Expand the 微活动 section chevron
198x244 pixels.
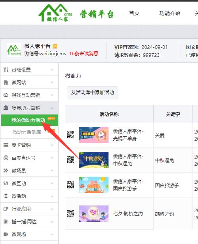[52, 196]
